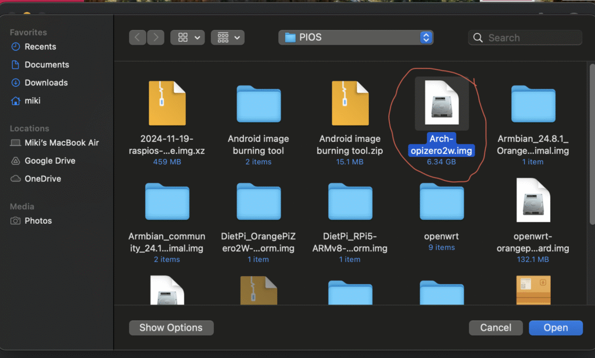
Task: Open Downloads from Favorites sidebar
Action: 46,83
